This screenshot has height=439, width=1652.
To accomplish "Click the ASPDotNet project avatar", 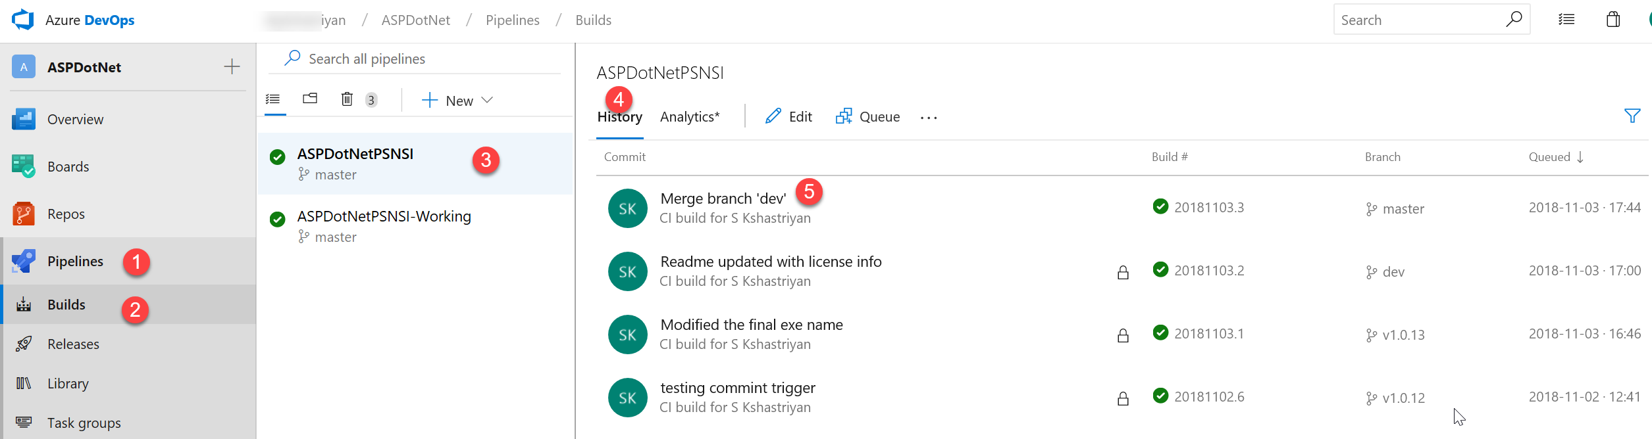I will pyautogui.click(x=24, y=67).
